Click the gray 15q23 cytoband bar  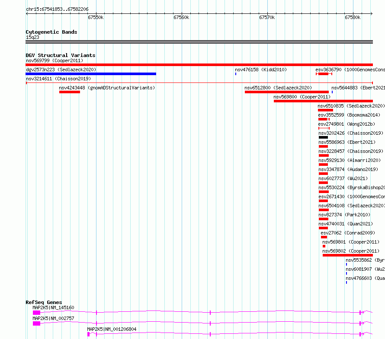point(199,42)
